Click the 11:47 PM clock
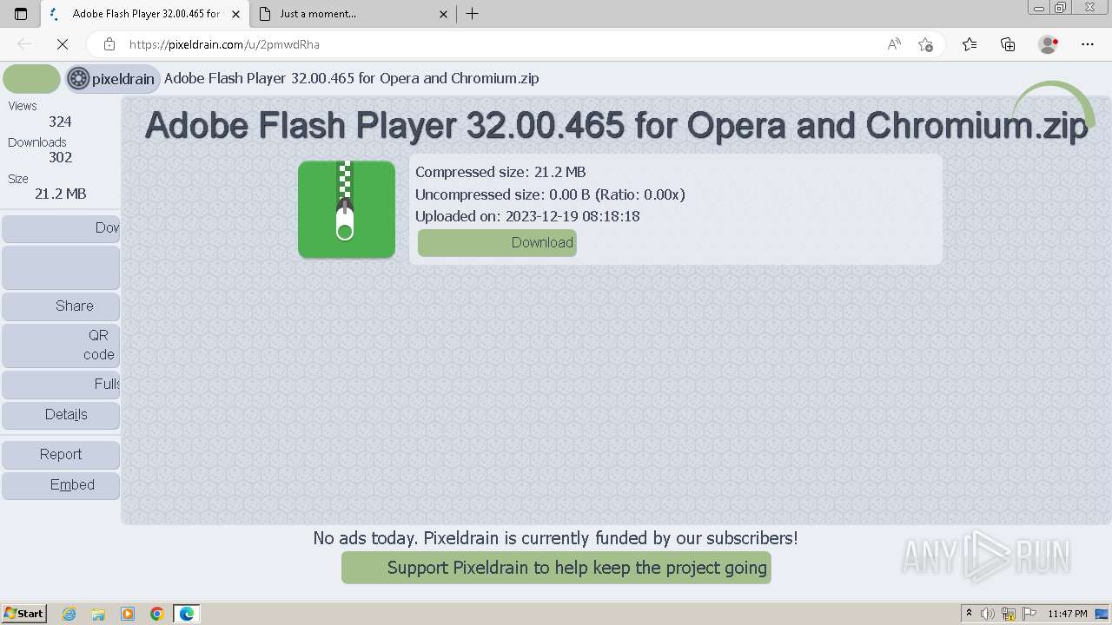This screenshot has width=1112, height=625. coord(1068,614)
